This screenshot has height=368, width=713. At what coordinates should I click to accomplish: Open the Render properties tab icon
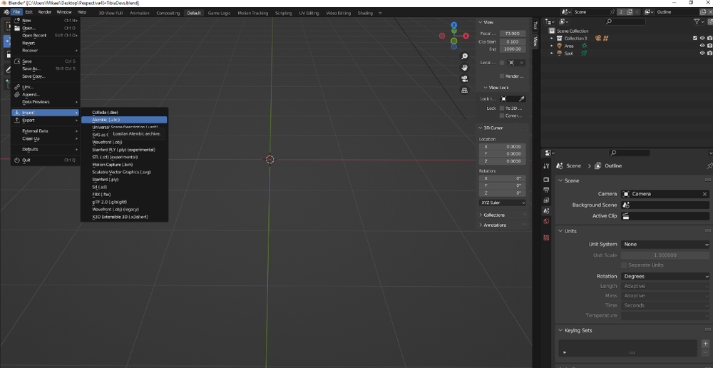pos(546,180)
